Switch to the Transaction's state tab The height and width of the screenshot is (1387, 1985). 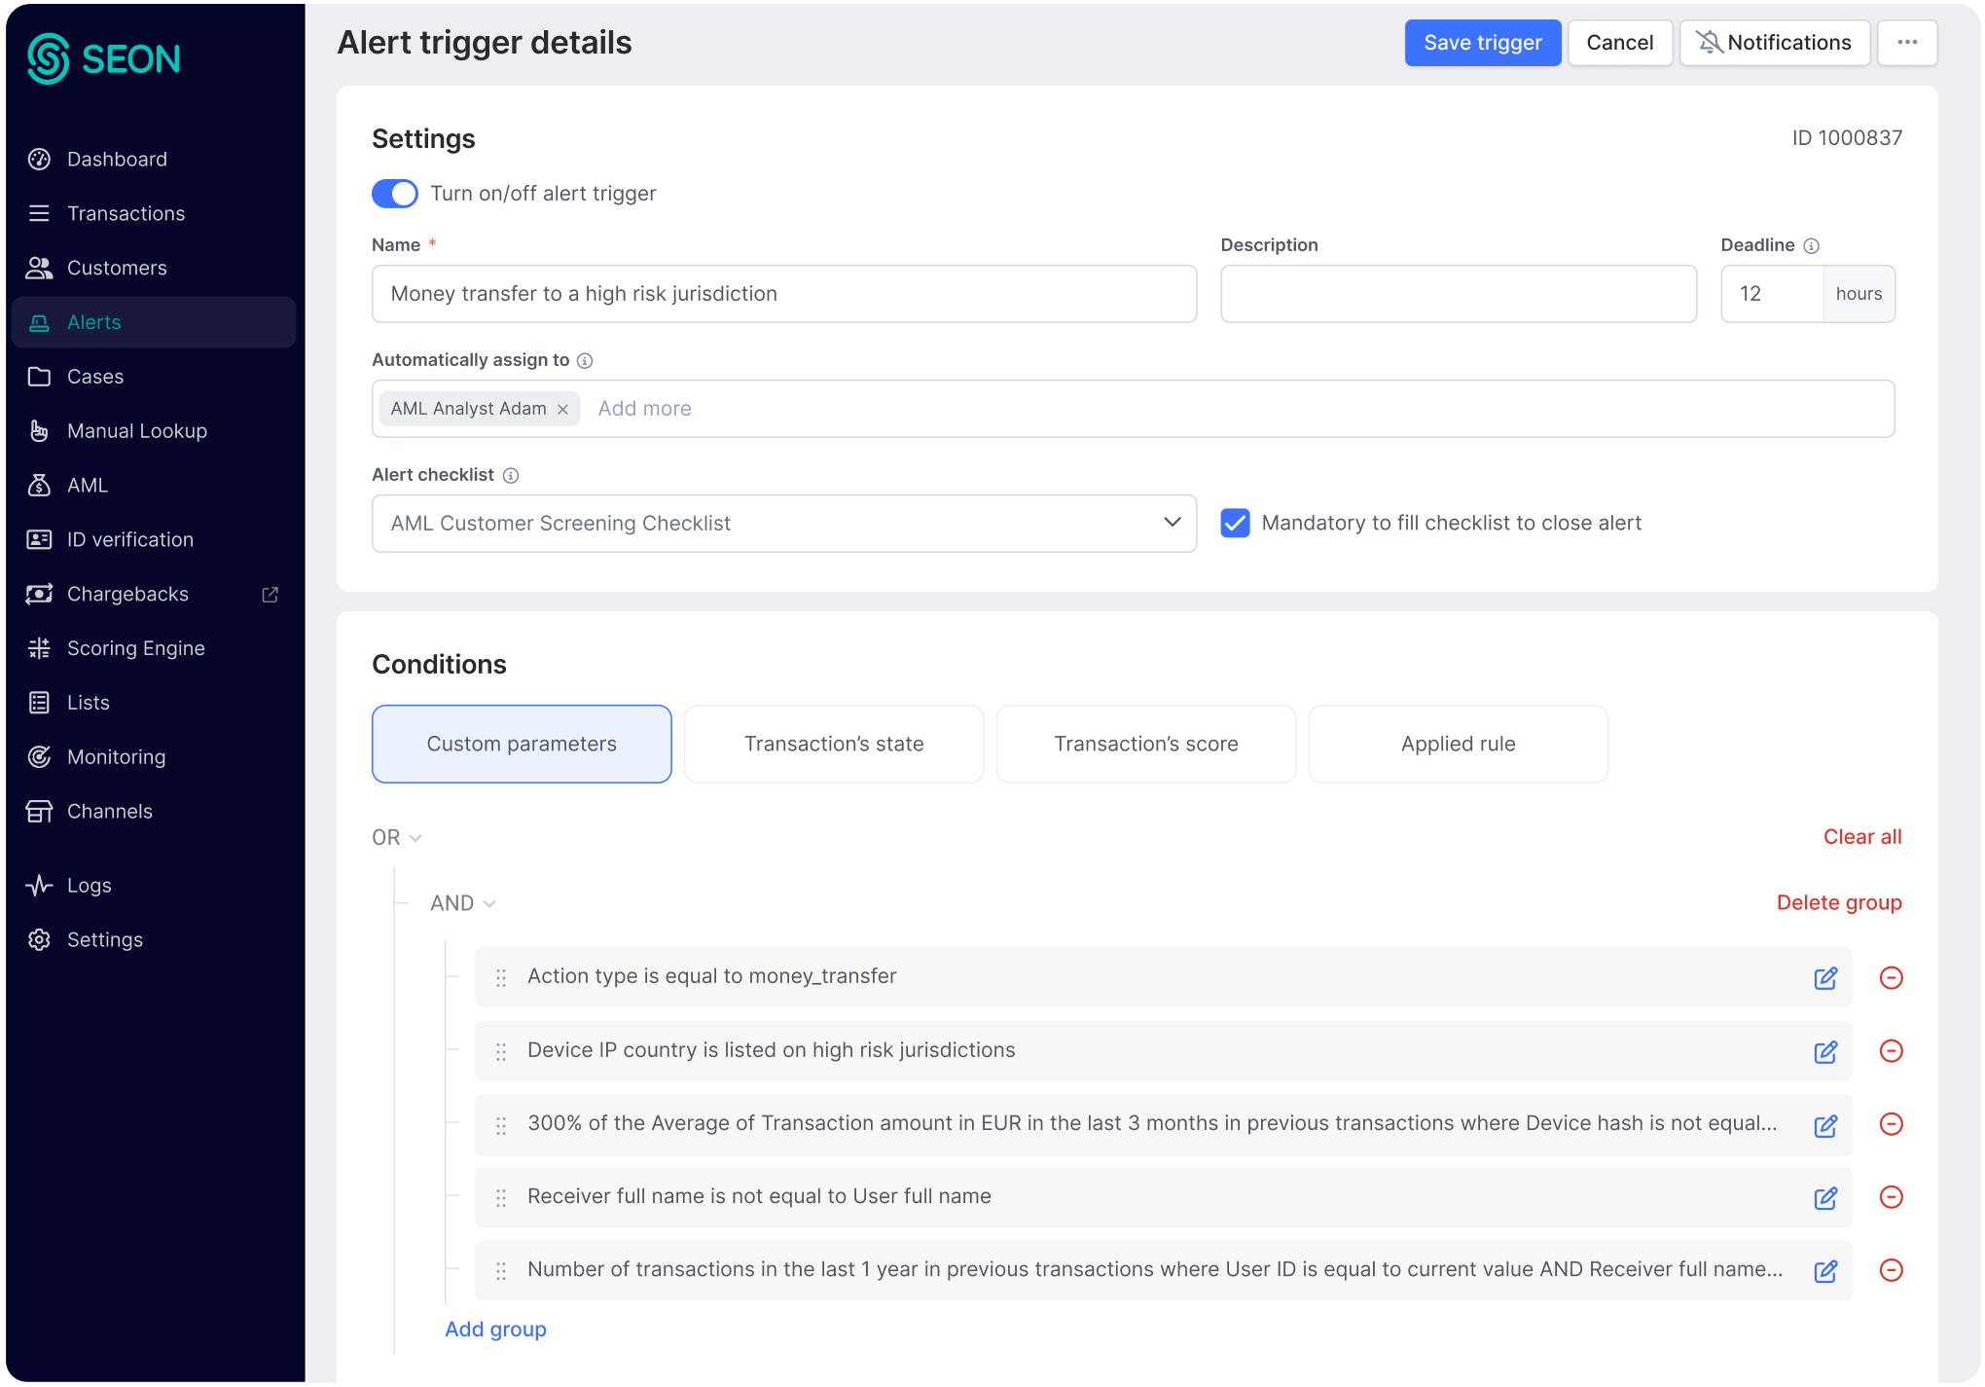point(834,744)
